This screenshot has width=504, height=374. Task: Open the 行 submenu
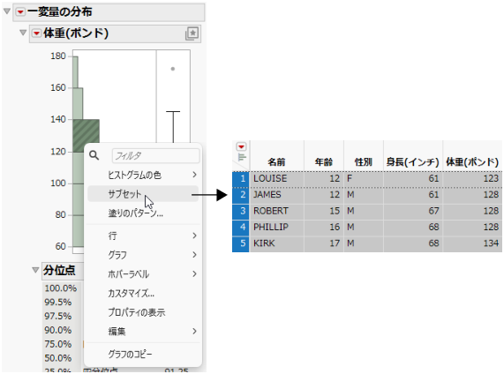tap(143, 236)
